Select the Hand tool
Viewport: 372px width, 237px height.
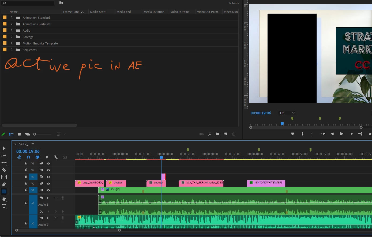4,199
